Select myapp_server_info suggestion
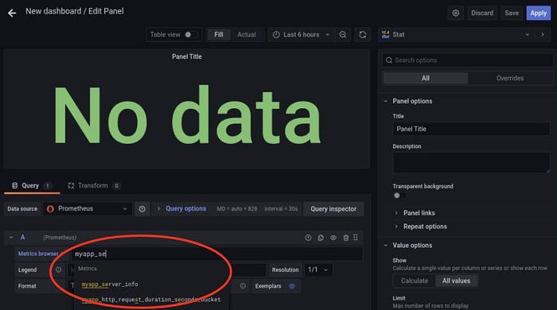 click(110, 284)
